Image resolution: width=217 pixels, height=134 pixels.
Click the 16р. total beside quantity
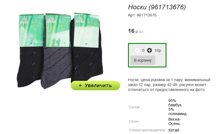[158, 50]
